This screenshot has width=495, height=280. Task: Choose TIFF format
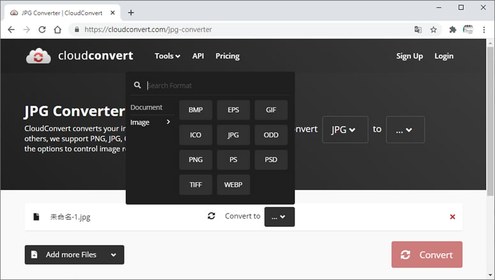tap(195, 185)
